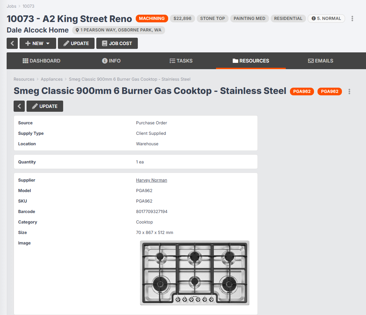The width and height of the screenshot is (366, 315).
Task: Expand the New dropdown menu
Action: [x=38, y=43]
